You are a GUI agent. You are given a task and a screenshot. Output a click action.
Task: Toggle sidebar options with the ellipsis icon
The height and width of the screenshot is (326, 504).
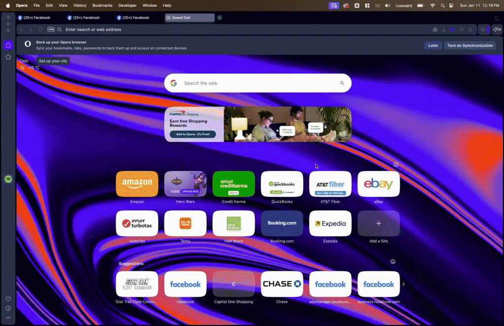pyautogui.click(x=8, y=318)
